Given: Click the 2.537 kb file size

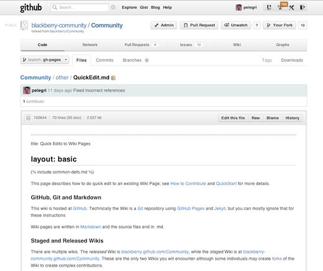Looking at the screenshot, I should [x=94, y=118].
